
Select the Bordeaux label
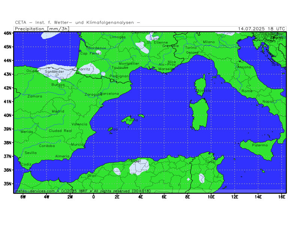tap(97, 48)
